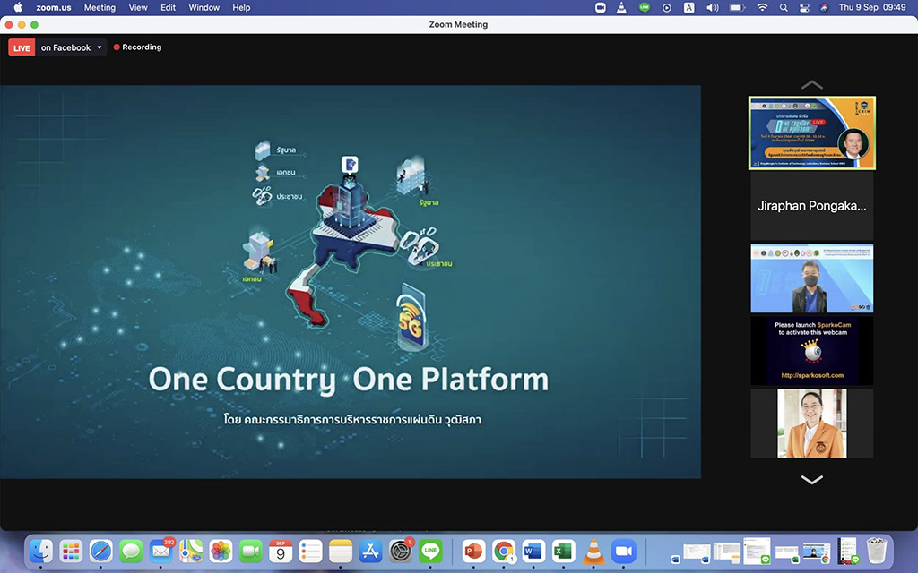This screenshot has width=918, height=573.
Task: Open Launchpad in the dock
Action: pos(71,551)
